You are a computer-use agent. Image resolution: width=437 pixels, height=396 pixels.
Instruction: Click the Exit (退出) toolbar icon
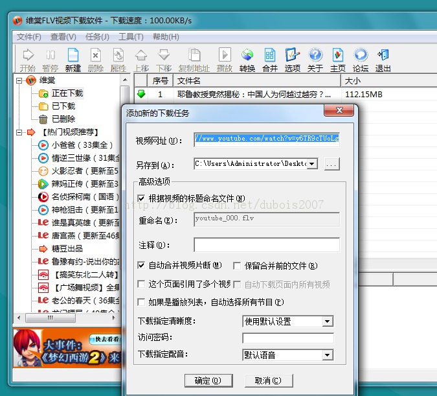pyautogui.click(x=383, y=60)
